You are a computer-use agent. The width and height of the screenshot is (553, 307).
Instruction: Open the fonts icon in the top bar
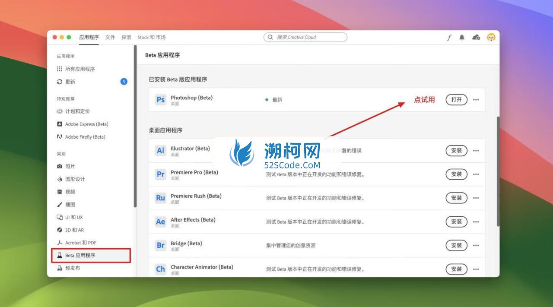point(449,38)
